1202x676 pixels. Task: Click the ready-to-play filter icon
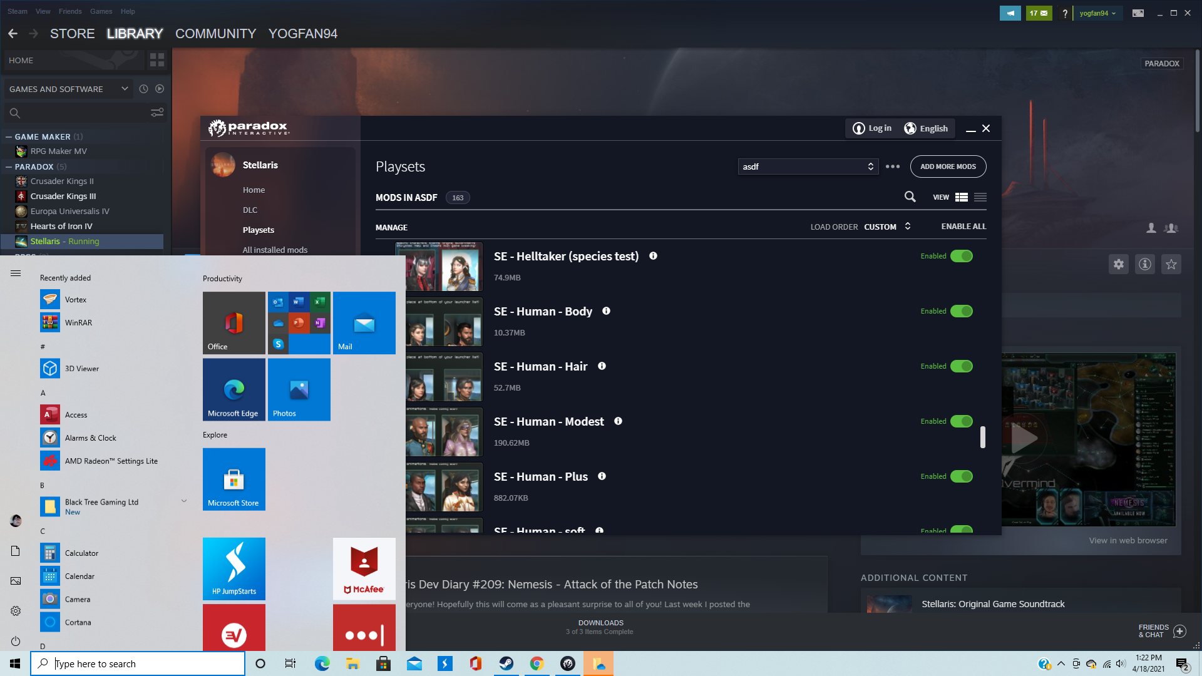point(160,89)
